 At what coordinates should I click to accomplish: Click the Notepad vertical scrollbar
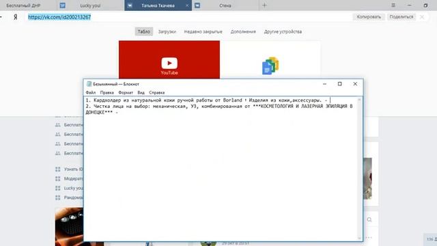click(360, 169)
